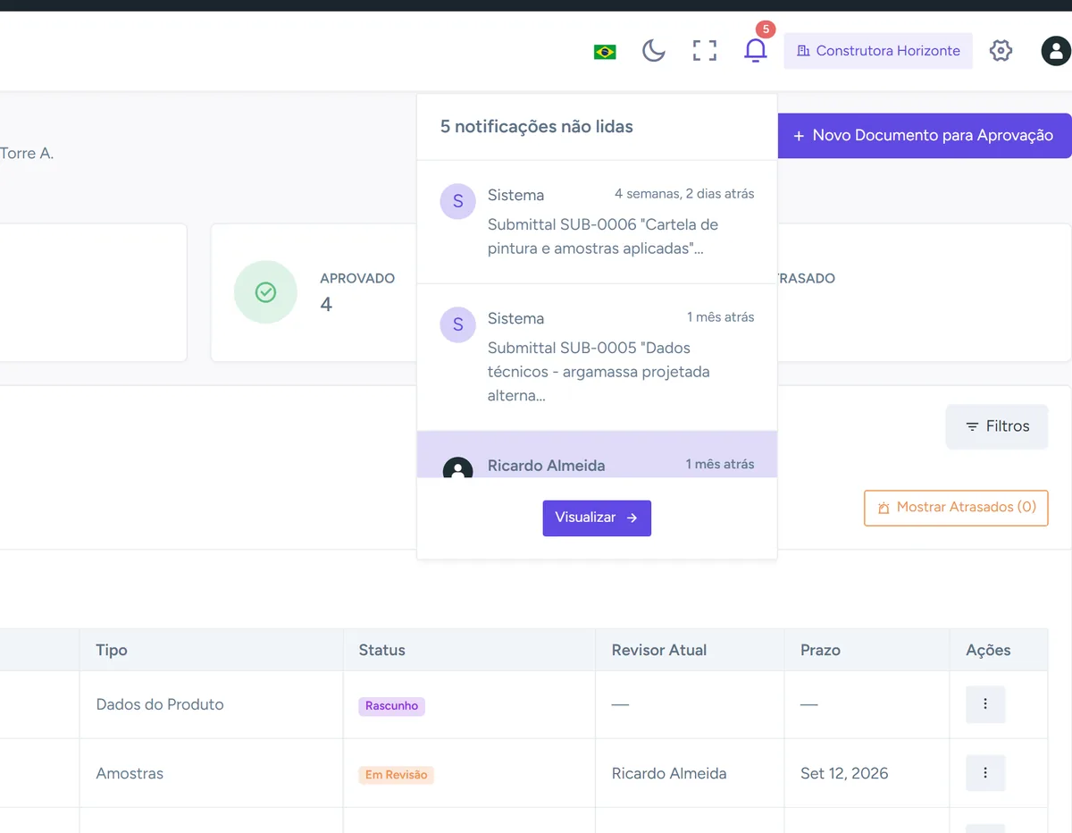
Task: Click Ricardo Almeida in reviewer column
Action: pos(669,774)
